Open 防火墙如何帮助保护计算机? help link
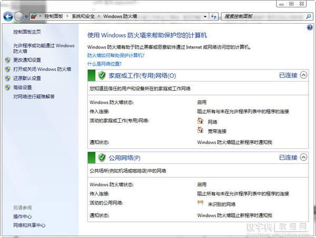This screenshot has width=316, height=238. coord(116,56)
